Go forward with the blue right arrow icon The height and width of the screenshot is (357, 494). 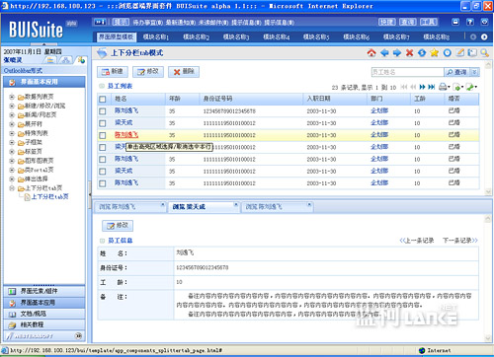tap(397, 52)
